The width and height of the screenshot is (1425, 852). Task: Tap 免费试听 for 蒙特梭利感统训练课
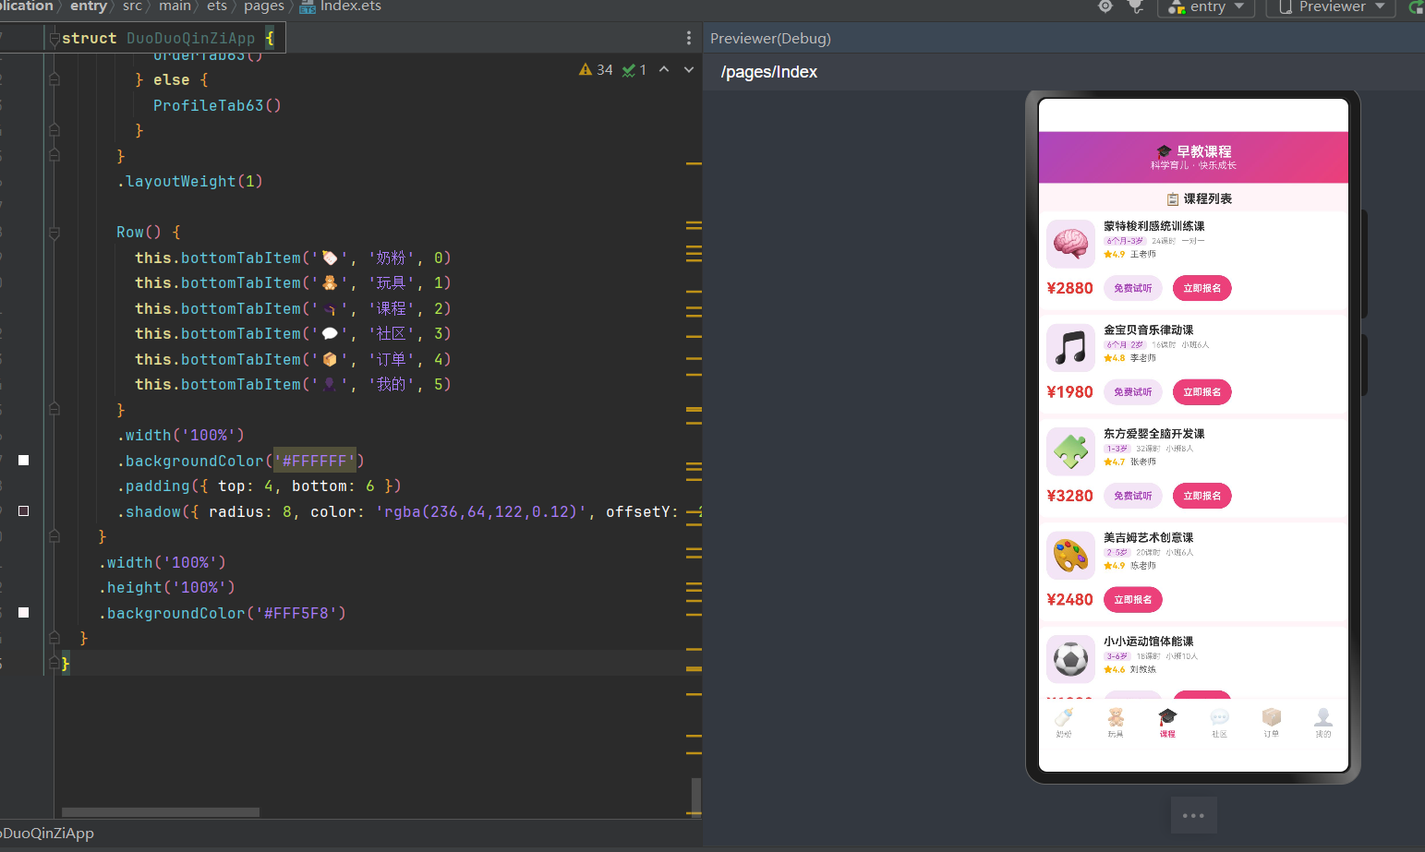1133,288
